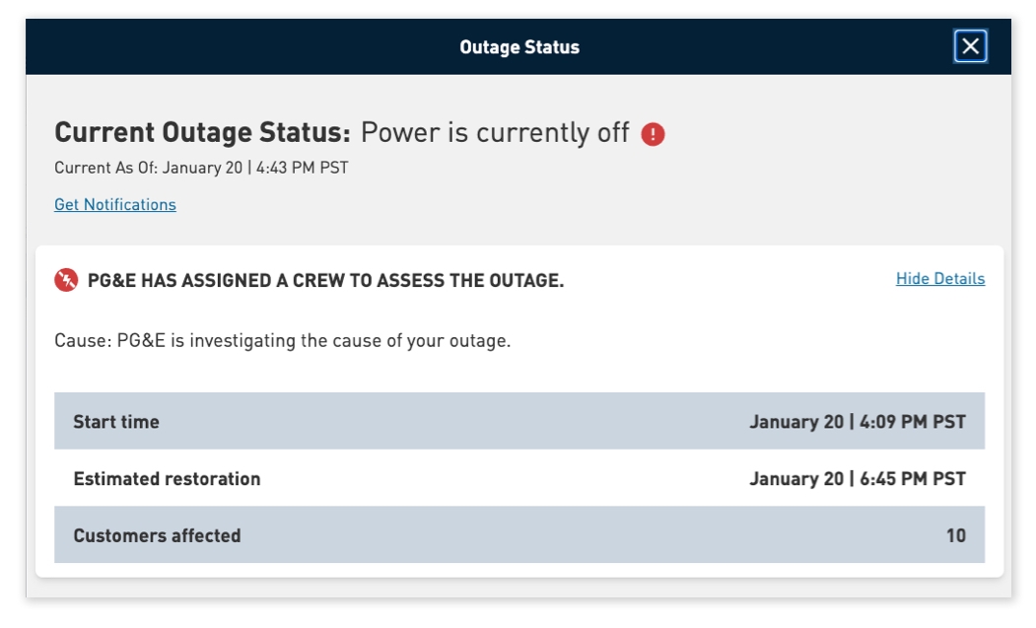Click the 4:43 PM PST time text
Image resolution: width=1036 pixels, height=628 pixels.
coord(303,168)
